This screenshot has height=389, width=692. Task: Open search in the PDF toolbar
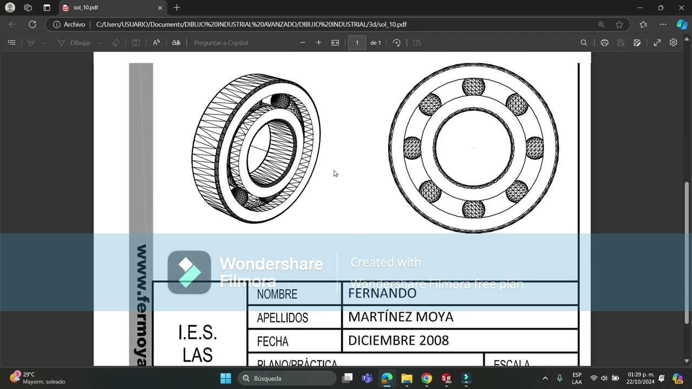584,43
